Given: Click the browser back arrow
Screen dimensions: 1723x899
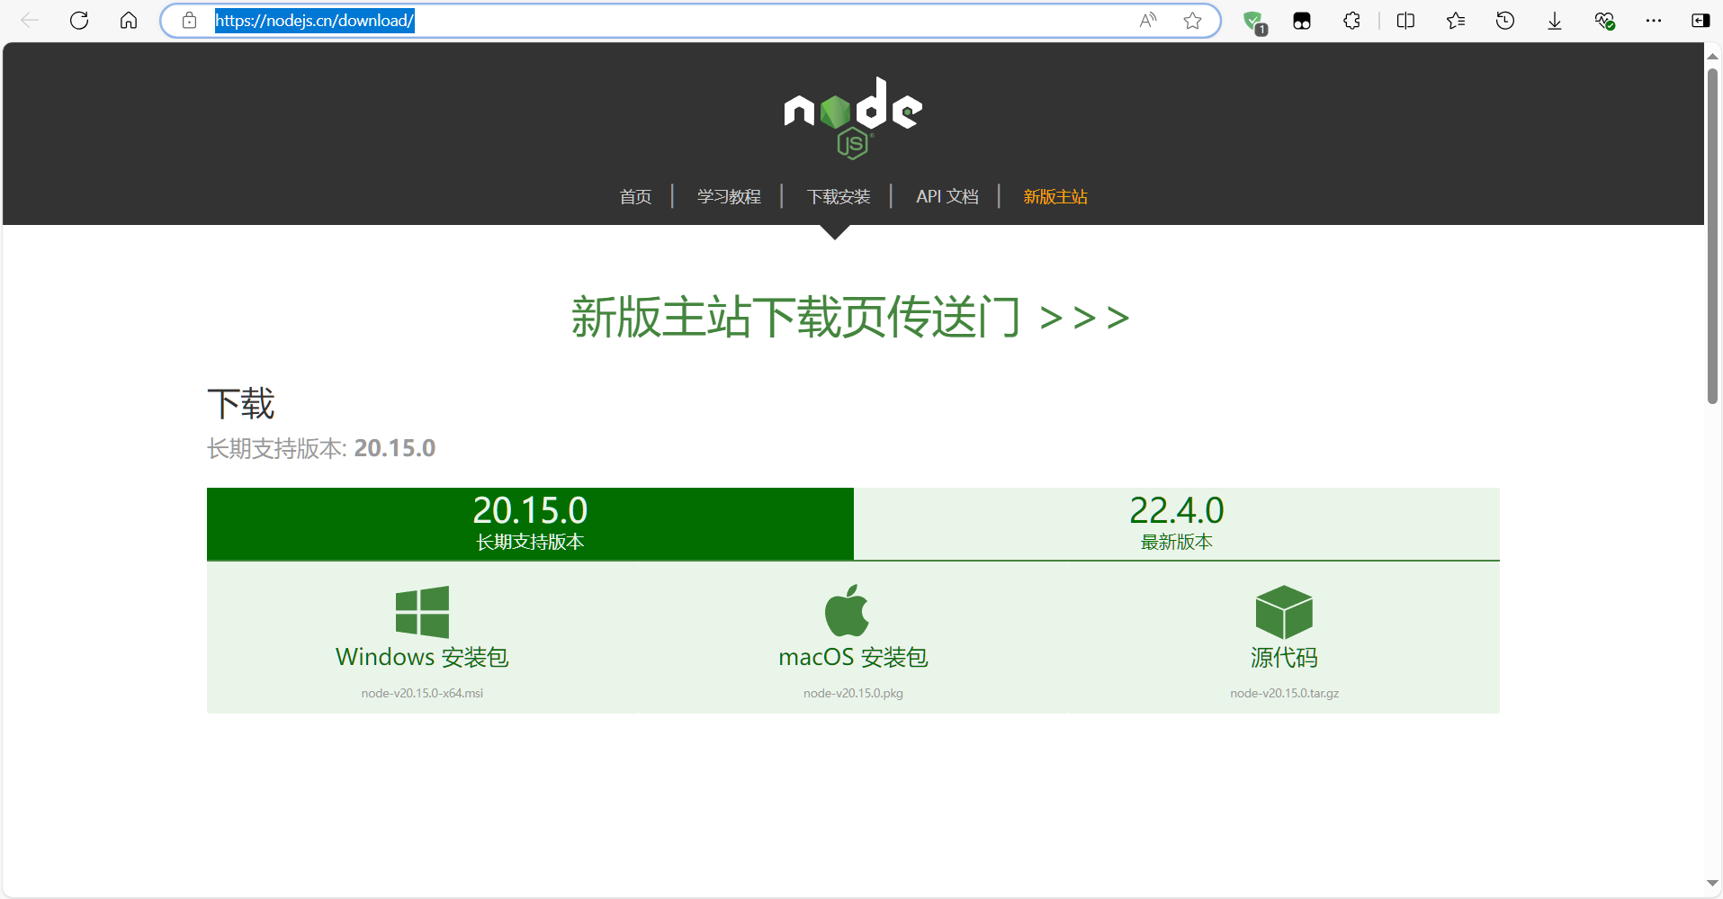Looking at the screenshot, I should 30,21.
